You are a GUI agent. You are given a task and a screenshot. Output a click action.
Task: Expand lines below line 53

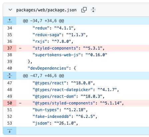10,131
